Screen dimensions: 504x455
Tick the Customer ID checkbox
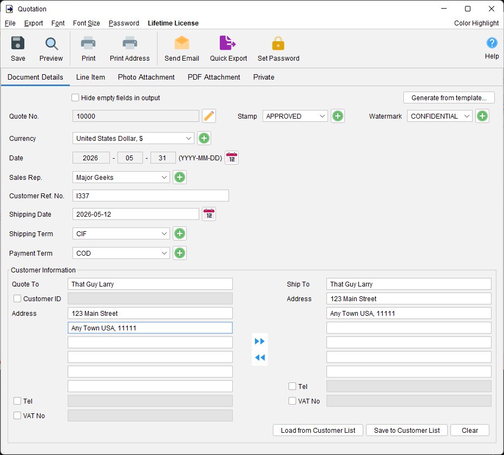point(17,298)
